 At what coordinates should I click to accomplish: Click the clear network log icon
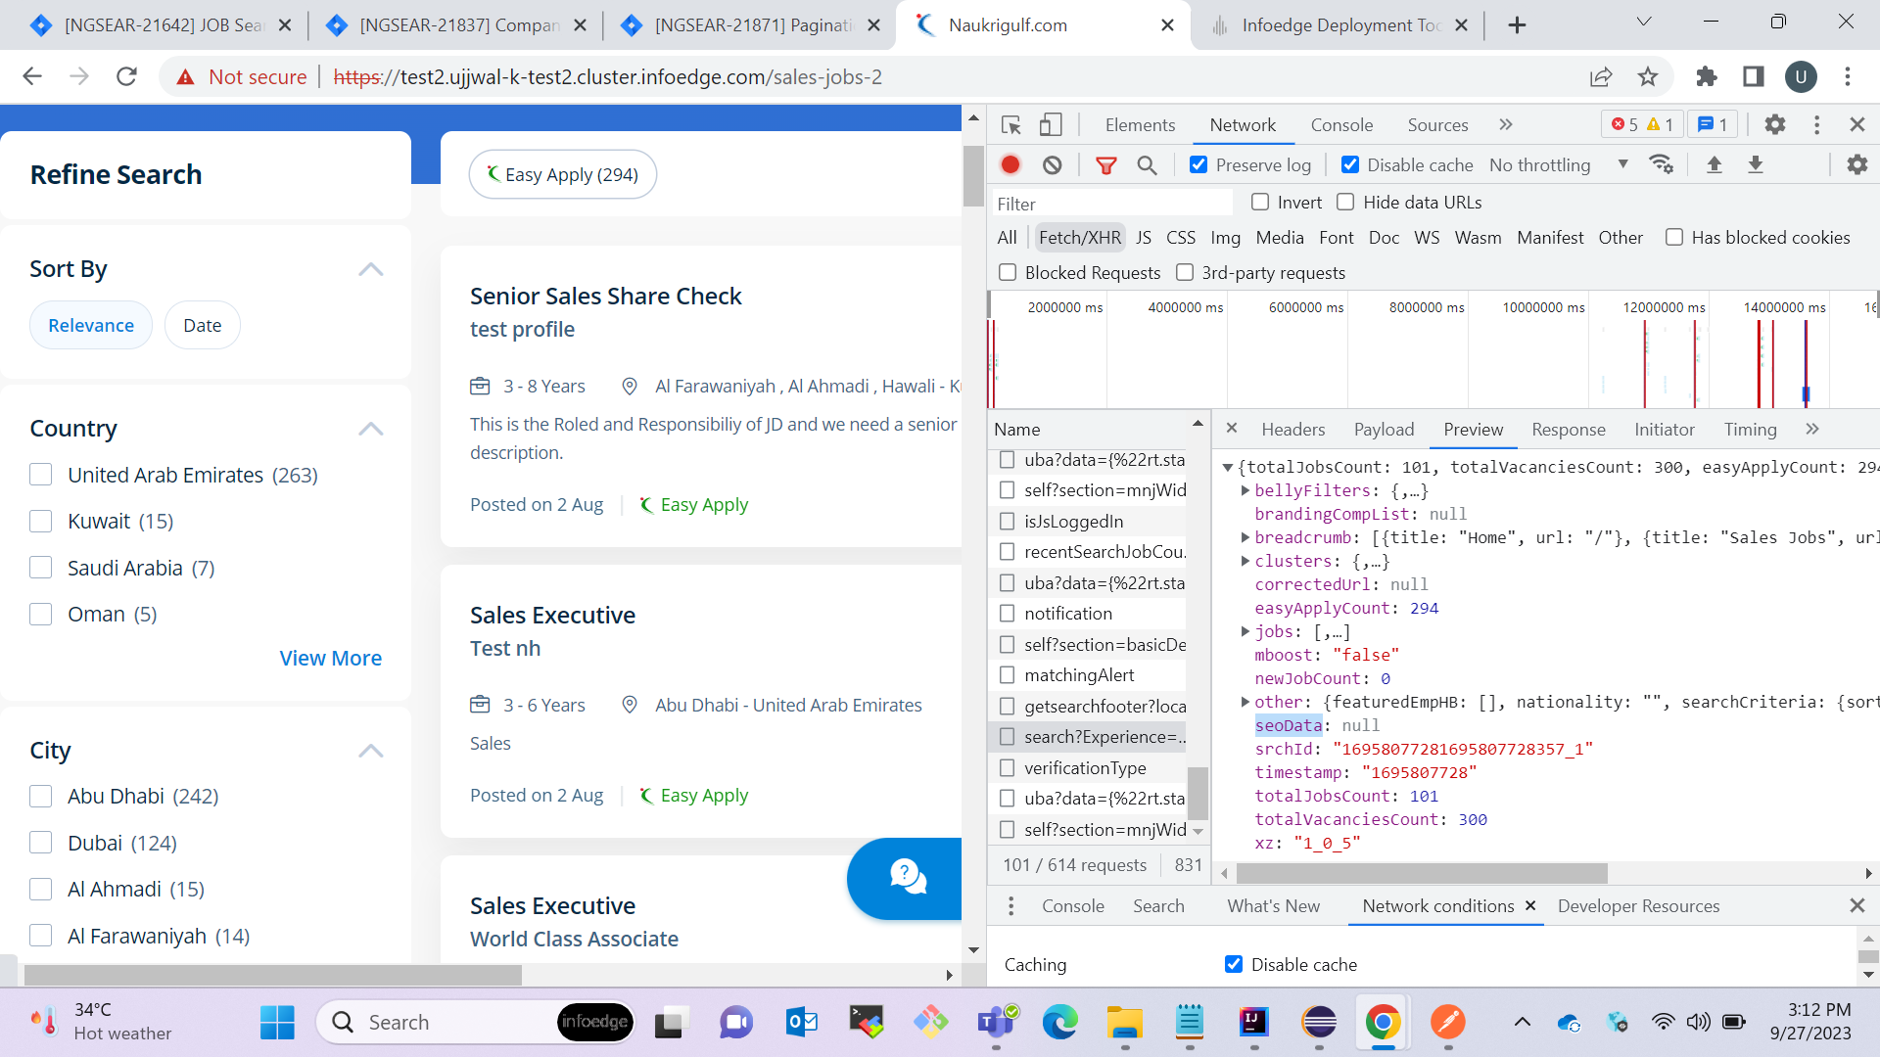click(x=1053, y=164)
